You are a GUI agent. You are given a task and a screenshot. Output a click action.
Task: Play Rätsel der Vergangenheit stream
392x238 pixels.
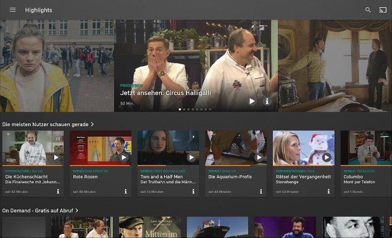(x=326, y=157)
